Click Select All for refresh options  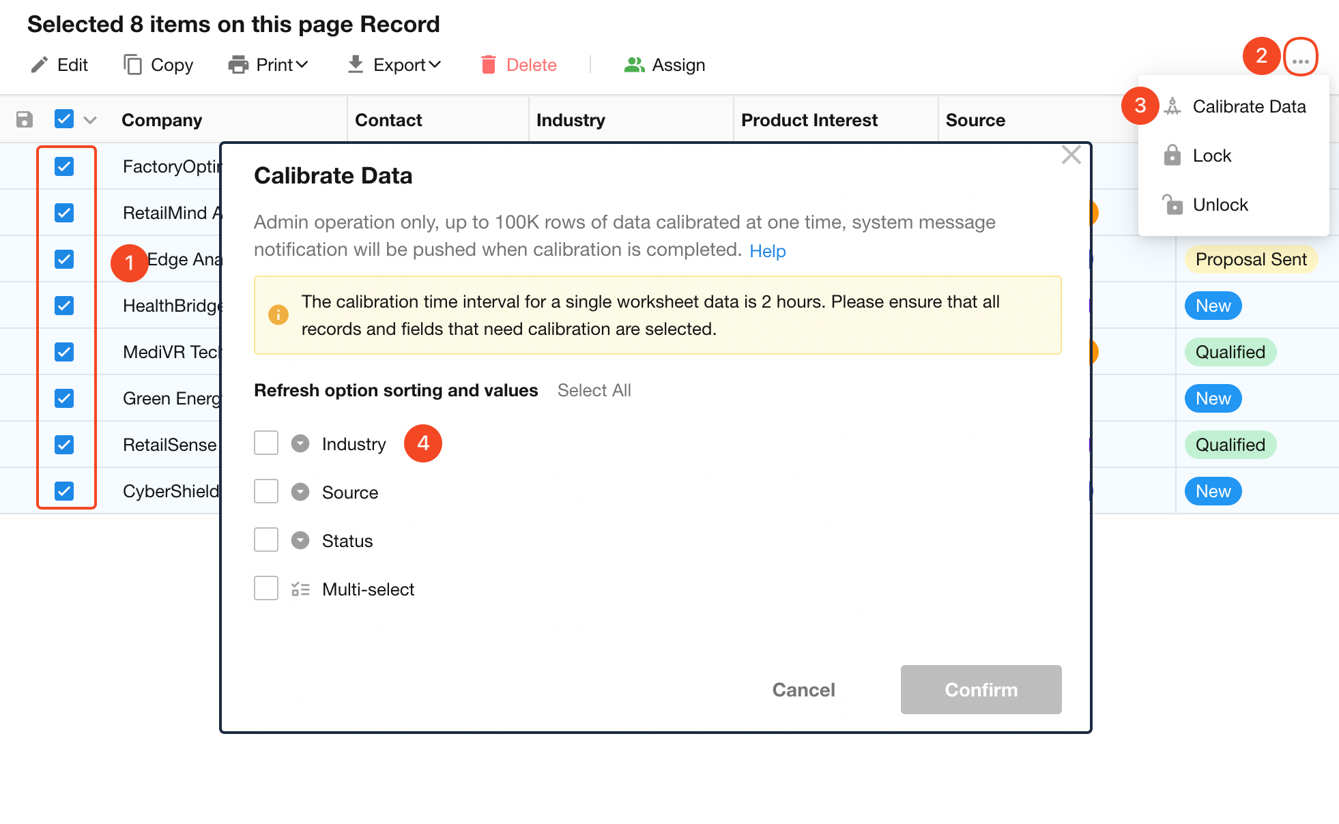click(x=594, y=390)
